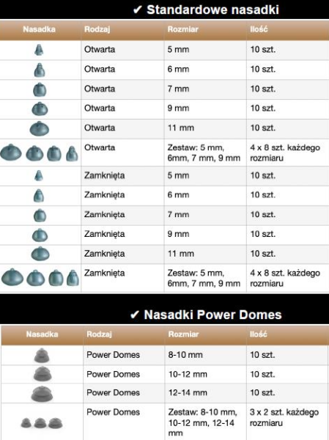The height and width of the screenshot is (440, 329).
Task: Select the 8-10 mm Power Domes image
Action: tap(42, 355)
